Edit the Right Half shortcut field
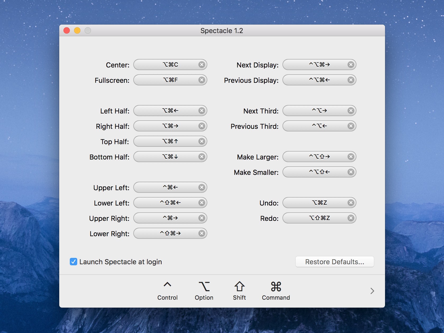 [x=167, y=126]
